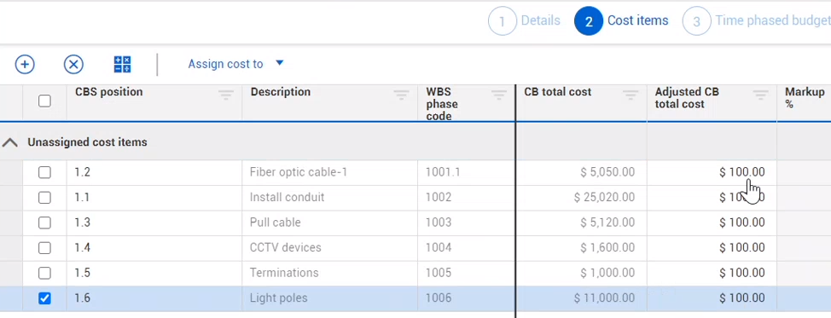The height and width of the screenshot is (318, 831).
Task: Toggle the select-all header checkbox
Action: pos(44,101)
